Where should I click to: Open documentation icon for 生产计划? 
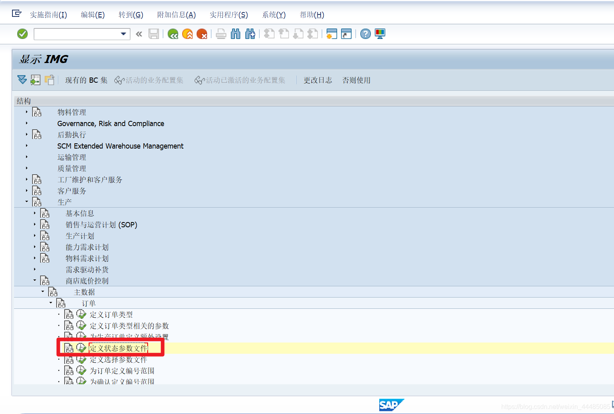[45, 235]
